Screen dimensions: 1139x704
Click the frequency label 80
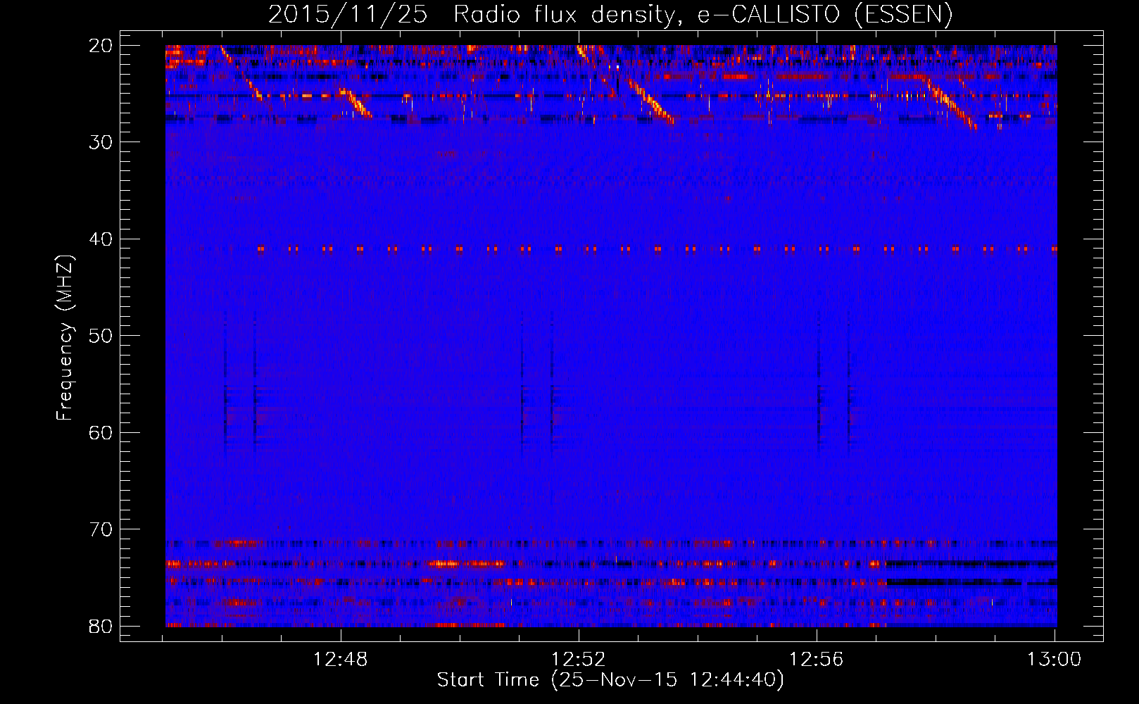pos(101,626)
